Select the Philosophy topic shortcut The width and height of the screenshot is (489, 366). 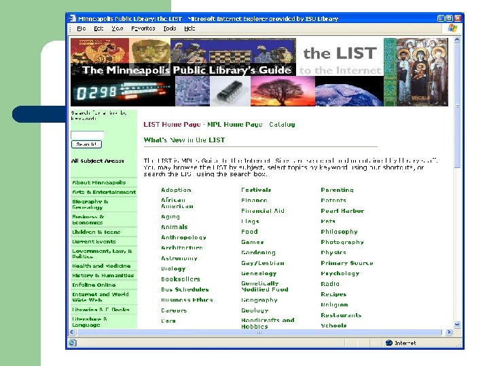point(340,232)
